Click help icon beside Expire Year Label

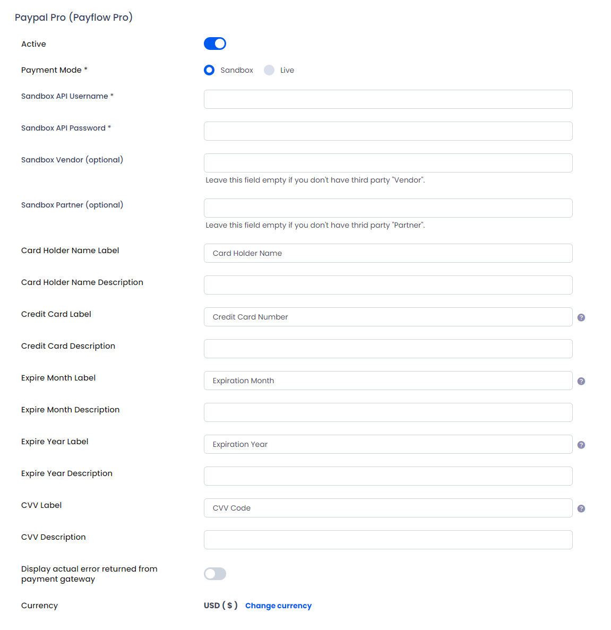[581, 445]
